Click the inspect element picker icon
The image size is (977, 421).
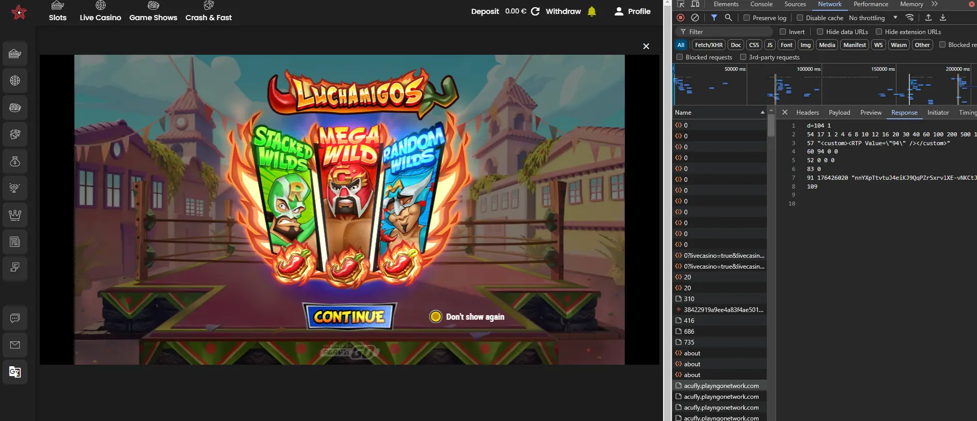(x=681, y=4)
